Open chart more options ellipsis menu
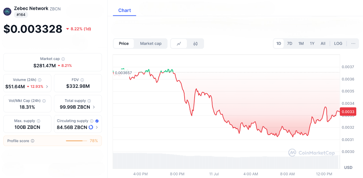Screen dimensions: 363x178 coord(353,44)
